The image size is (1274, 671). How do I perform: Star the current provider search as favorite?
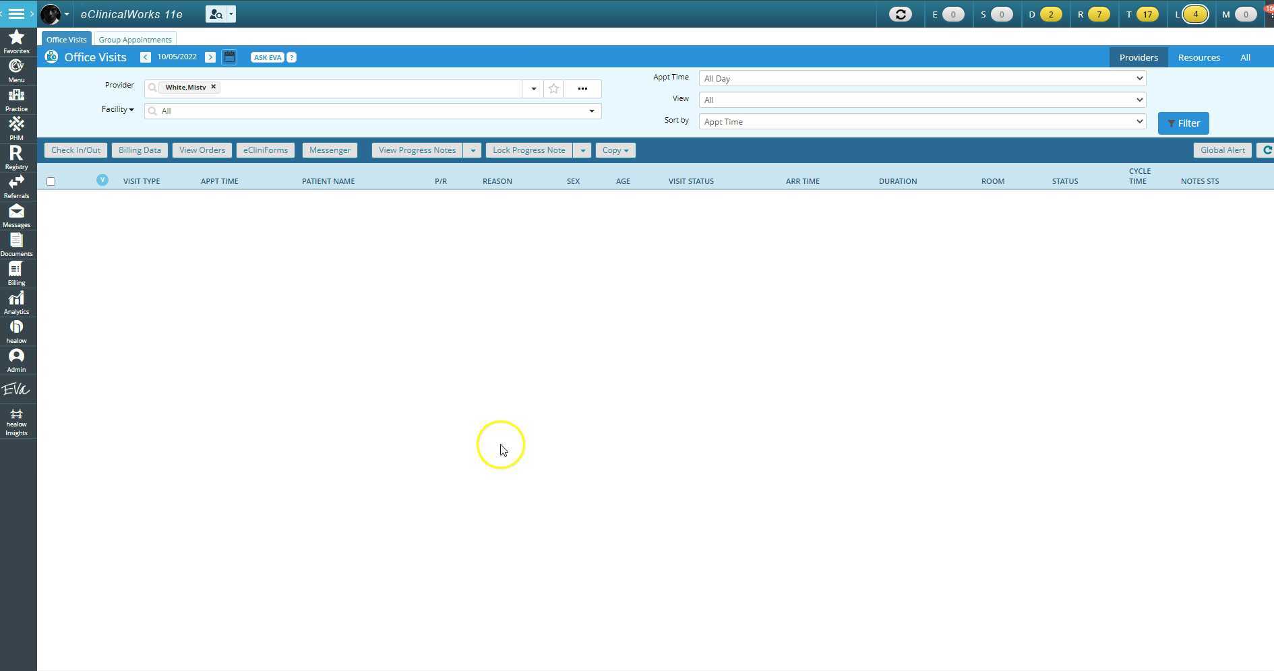[553, 88]
